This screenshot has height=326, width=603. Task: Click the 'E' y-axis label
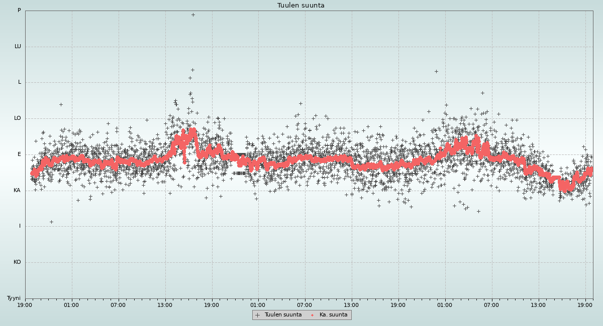tap(20, 154)
